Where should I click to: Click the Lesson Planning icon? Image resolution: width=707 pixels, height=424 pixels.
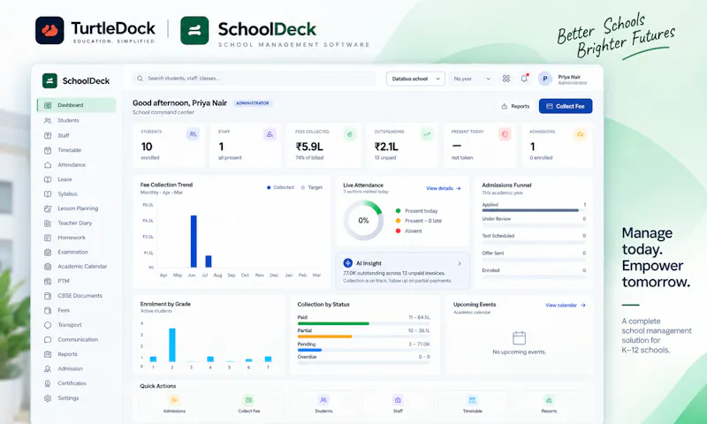48,208
